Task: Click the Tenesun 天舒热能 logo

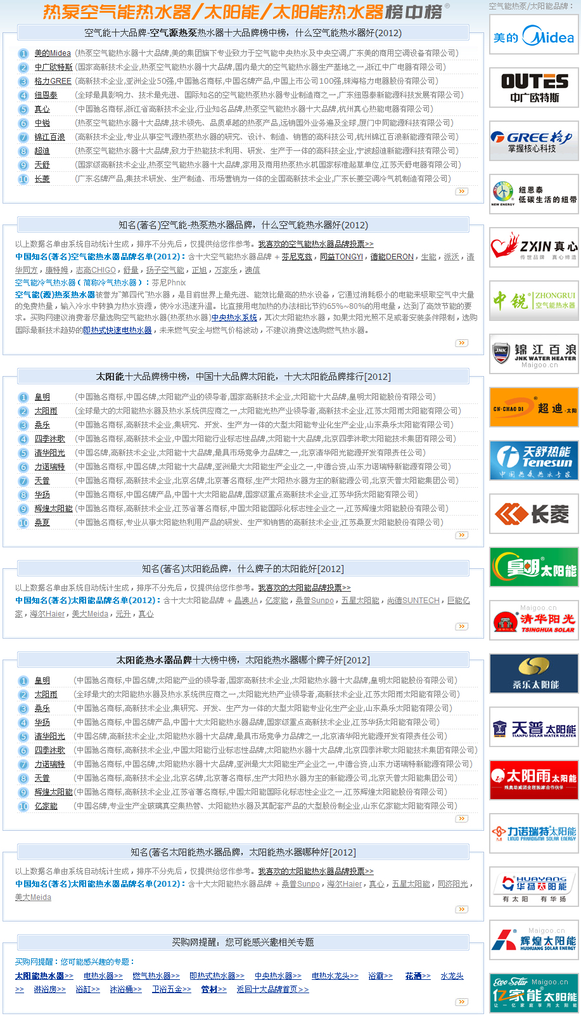Action: [533, 461]
